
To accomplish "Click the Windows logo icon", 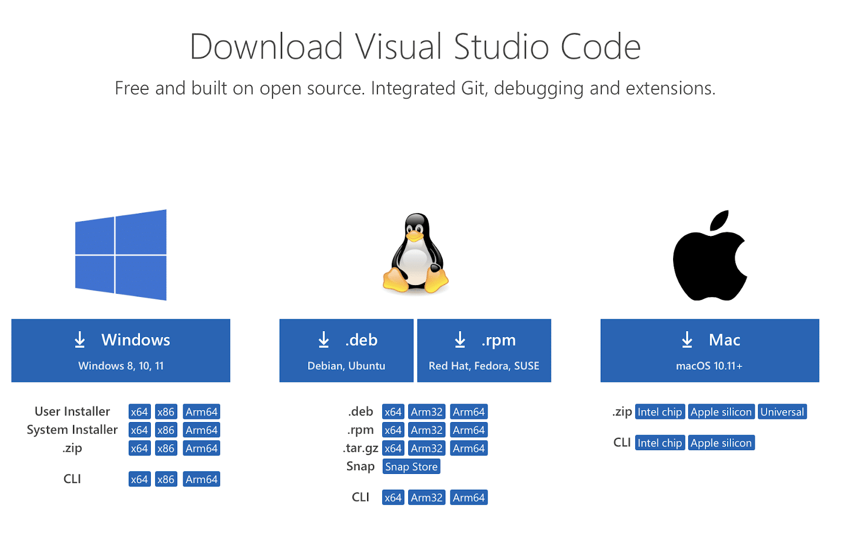I will pos(121,255).
